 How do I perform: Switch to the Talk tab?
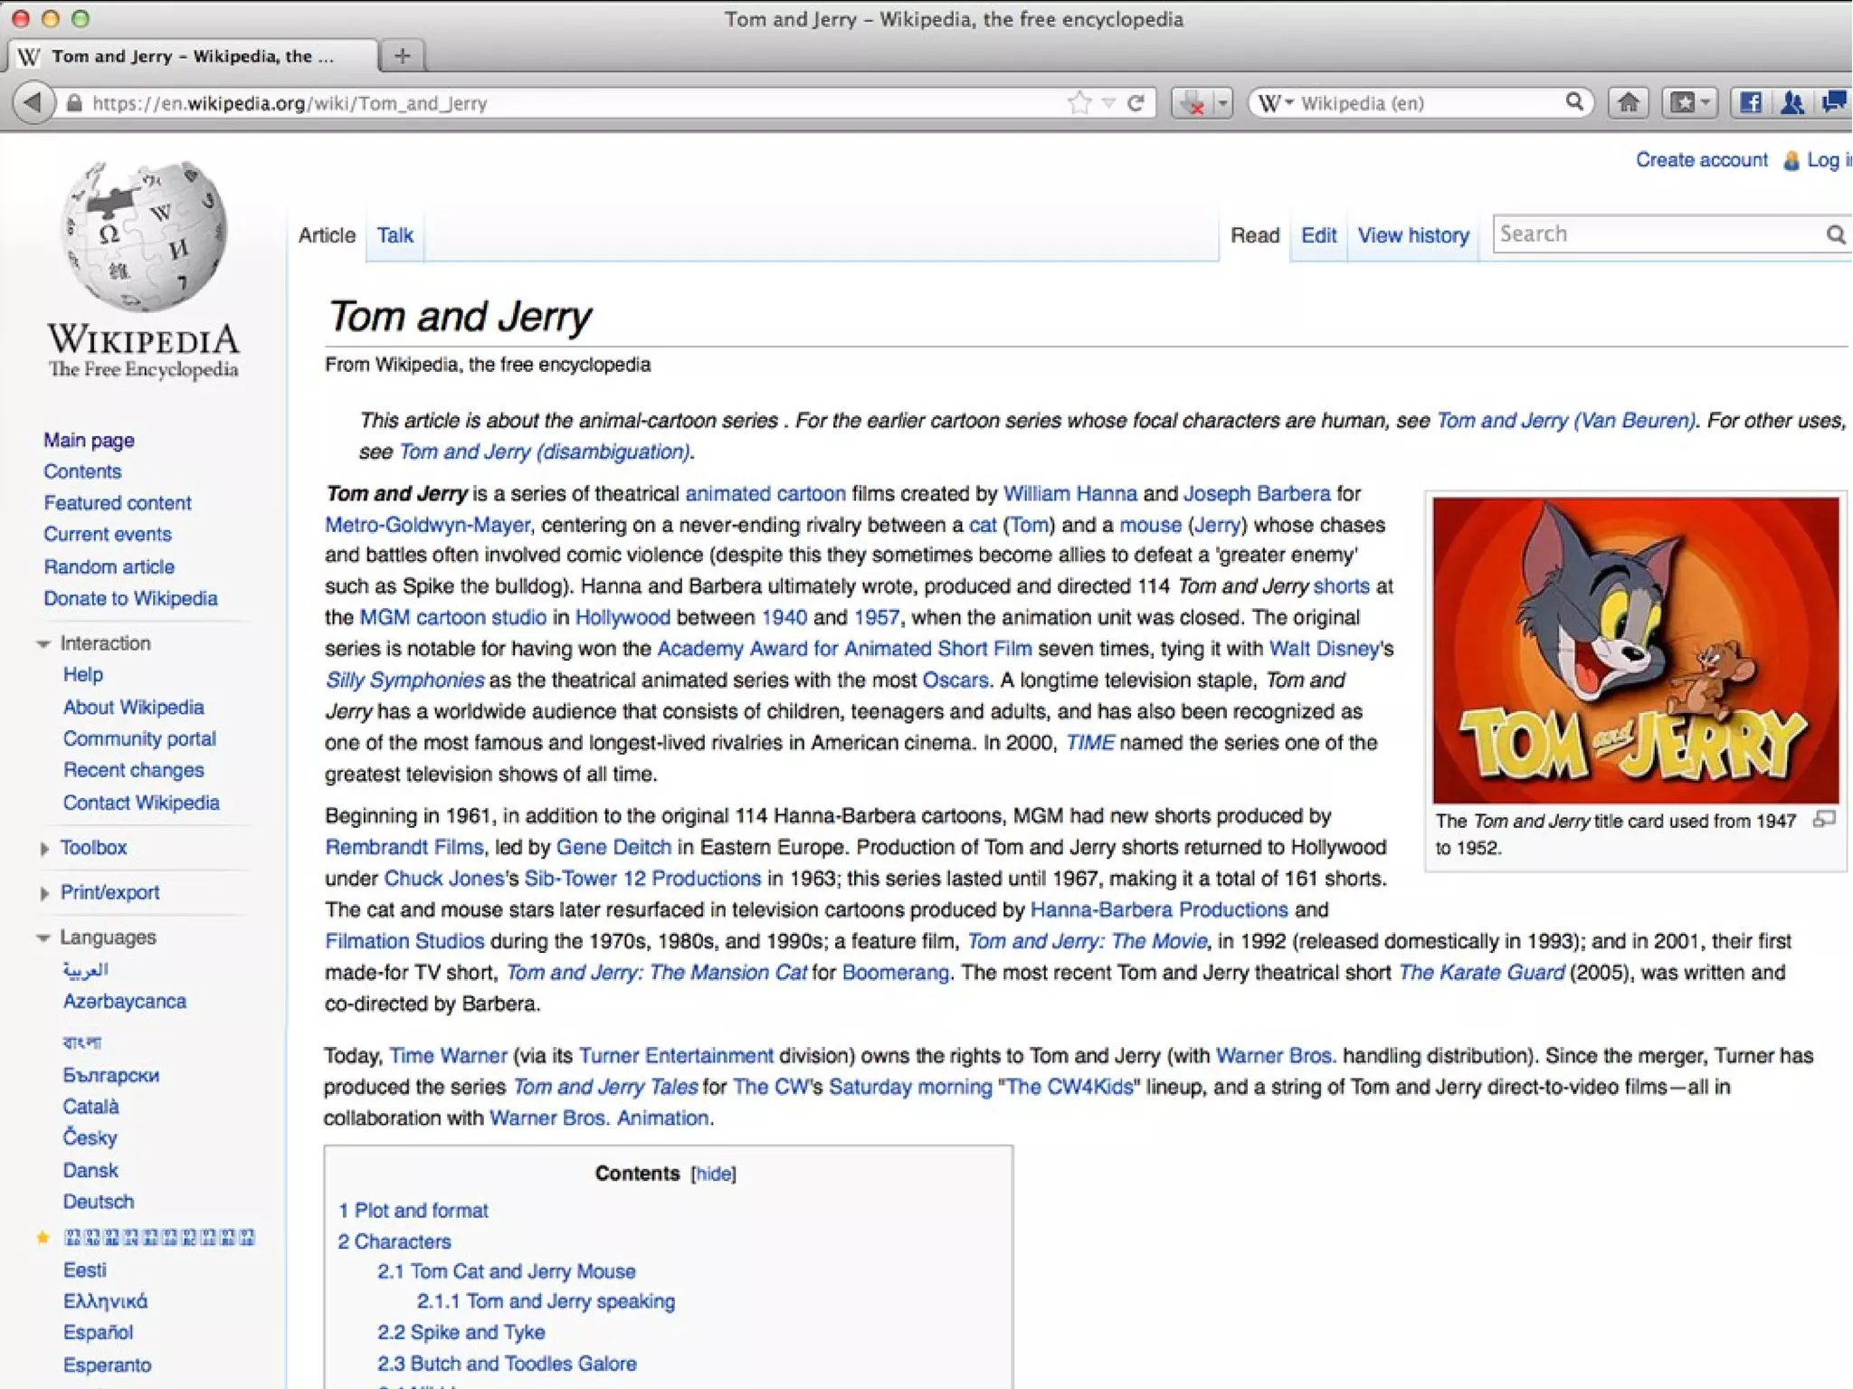(394, 235)
